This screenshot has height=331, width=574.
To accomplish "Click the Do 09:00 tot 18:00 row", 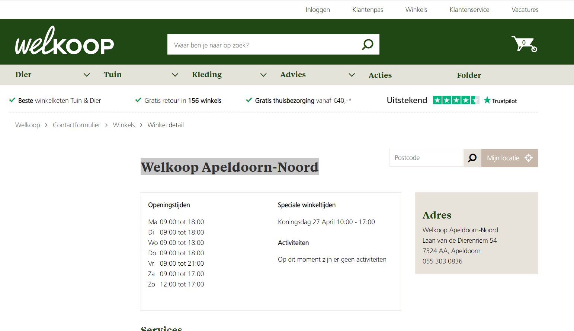I will pyautogui.click(x=176, y=253).
